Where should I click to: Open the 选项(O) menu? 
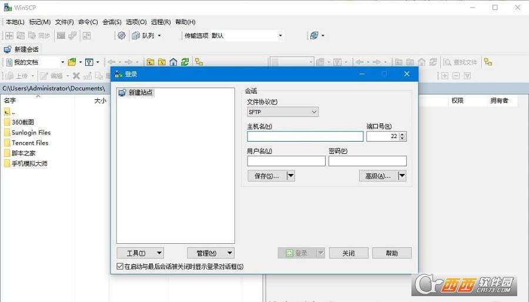point(136,22)
